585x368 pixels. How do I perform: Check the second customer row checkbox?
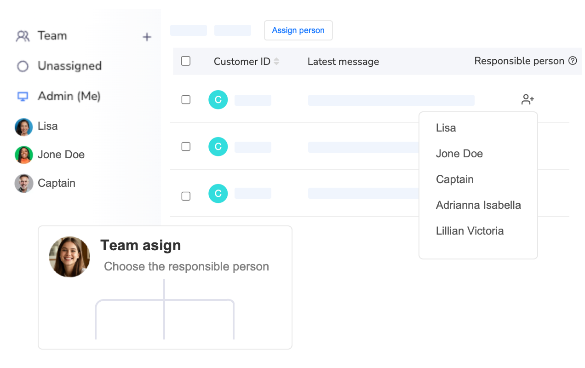[x=186, y=146]
